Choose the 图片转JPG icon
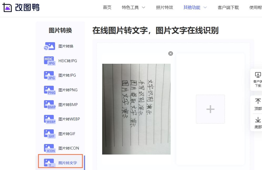Viewport: 262px width, 170px height. click(x=50, y=76)
